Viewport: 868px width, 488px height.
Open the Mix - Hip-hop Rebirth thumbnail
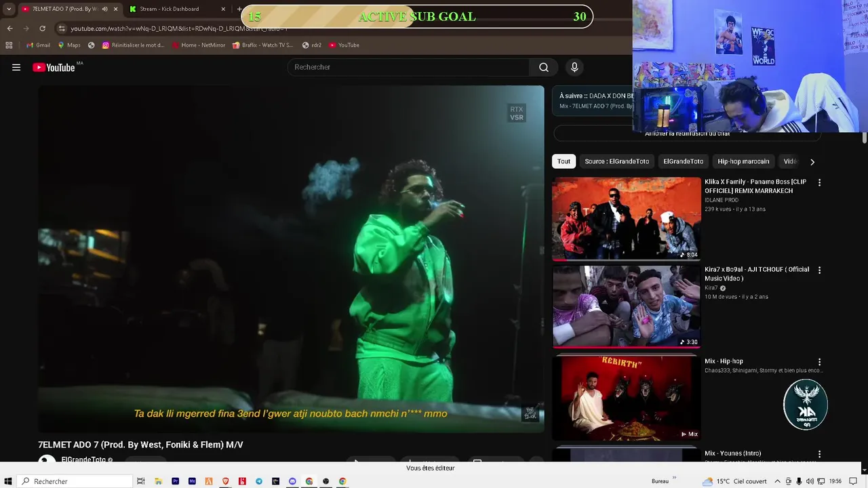626,398
